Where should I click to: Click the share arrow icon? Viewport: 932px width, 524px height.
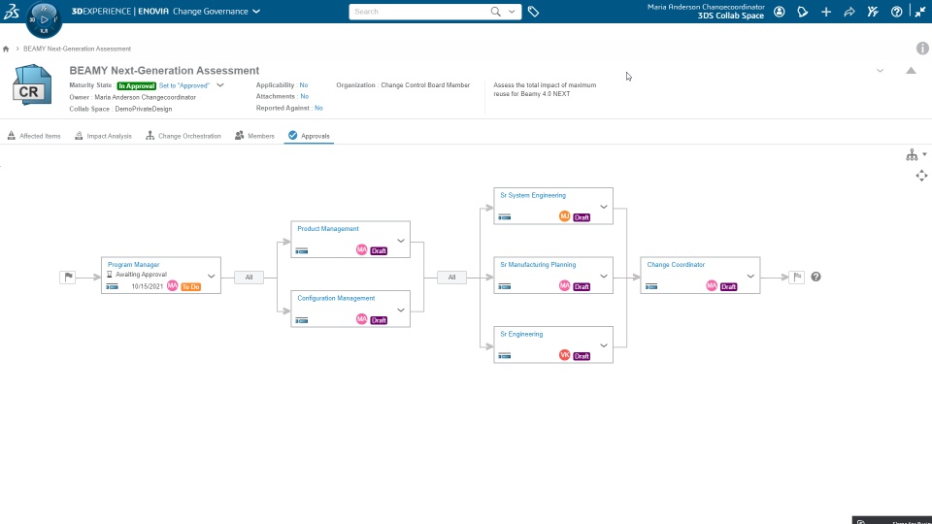pos(849,12)
